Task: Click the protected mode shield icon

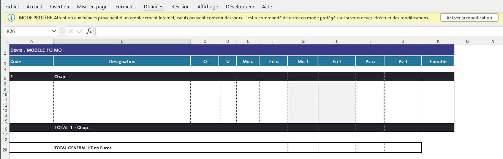Action: [x=11, y=18]
